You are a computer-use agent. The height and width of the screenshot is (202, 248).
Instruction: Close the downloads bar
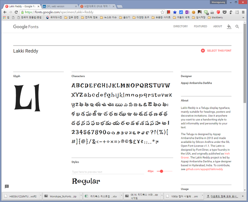click(243, 196)
